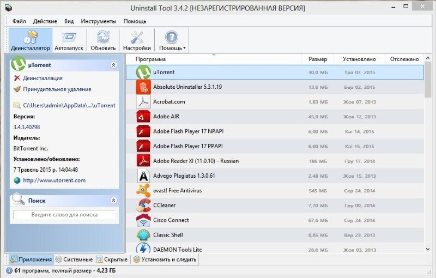Click the scrollbar up arrow
The width and height of the screenshot is (436, 278).
(428, 58)
